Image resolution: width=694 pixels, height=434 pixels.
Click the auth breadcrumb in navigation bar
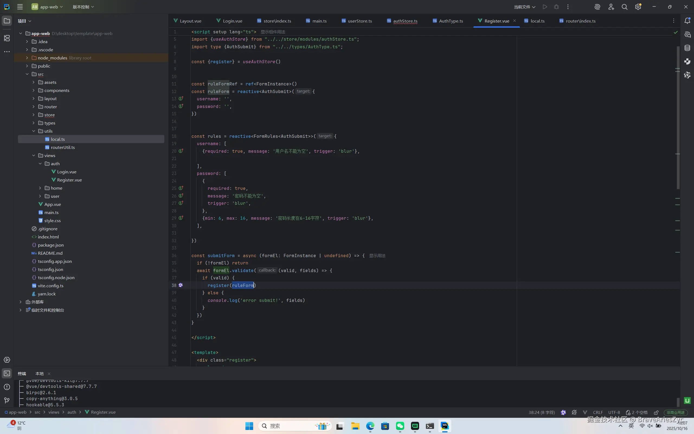(x=72, y=412)
